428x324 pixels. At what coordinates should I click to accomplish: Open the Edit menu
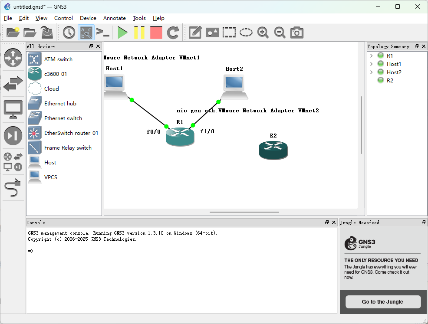[x=24, y=18]
